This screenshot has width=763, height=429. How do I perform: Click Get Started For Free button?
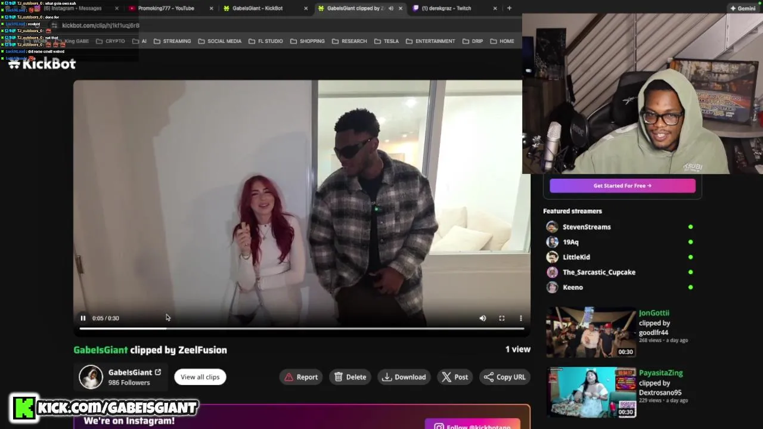622,185
